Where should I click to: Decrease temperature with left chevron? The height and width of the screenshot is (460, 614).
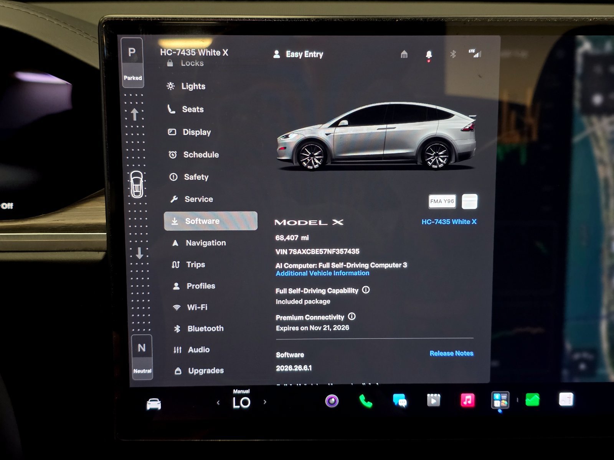click(x=218, y=402)
